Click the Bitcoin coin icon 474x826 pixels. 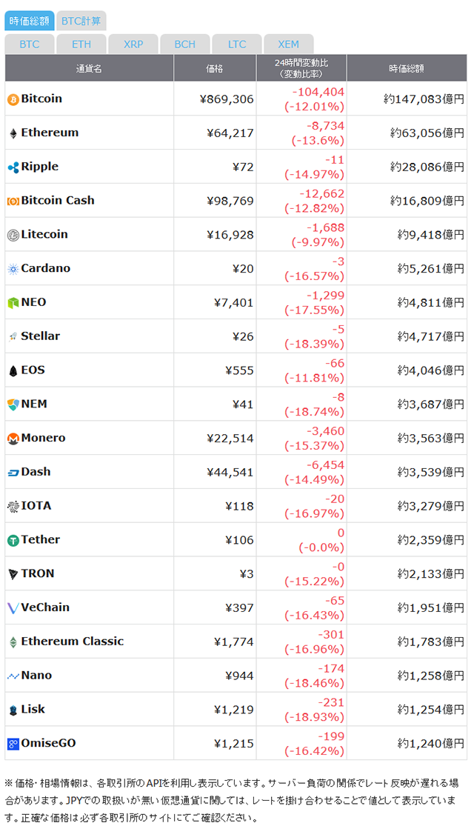point(13,99)
